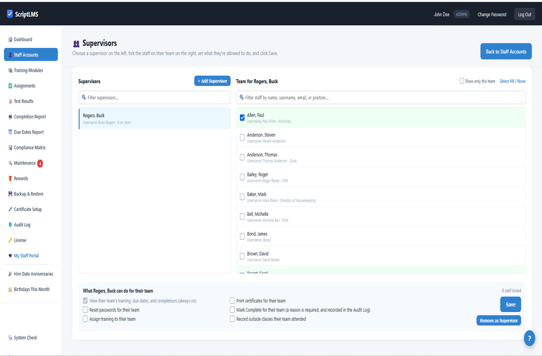
Task: Click the John Doe user name
Action: 442,14
